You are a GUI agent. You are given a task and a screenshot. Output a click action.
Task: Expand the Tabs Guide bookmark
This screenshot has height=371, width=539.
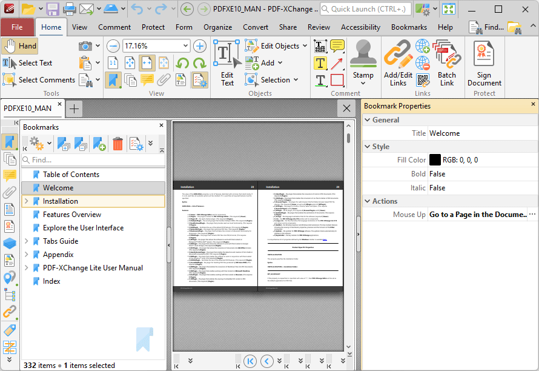(x=27, y=241)
